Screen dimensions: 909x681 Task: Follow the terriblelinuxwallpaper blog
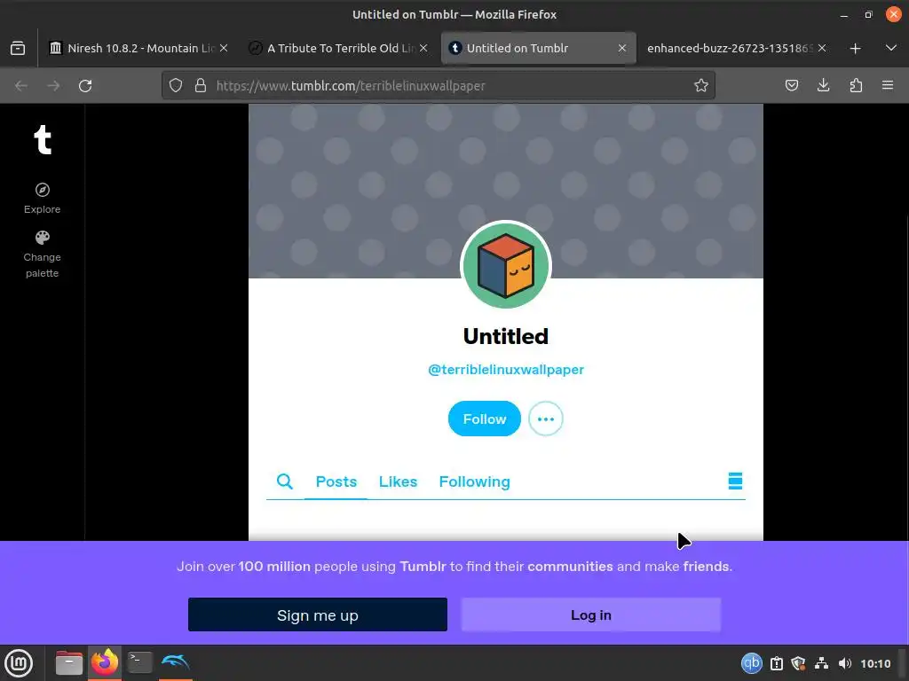pyautogui.click(x=484, y=419)
